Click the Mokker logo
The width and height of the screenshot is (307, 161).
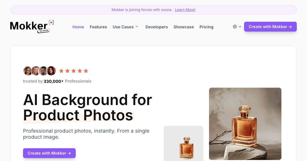click(x=32, y=27)
